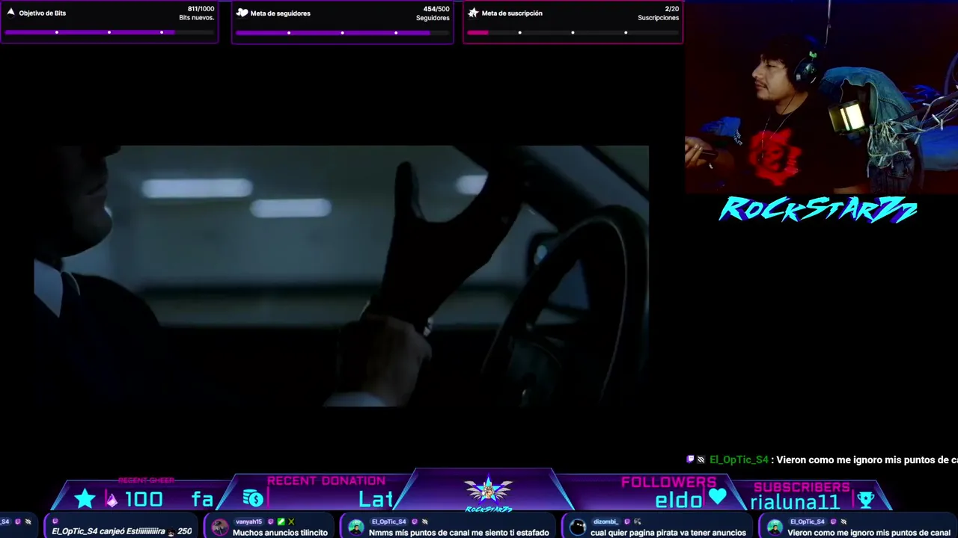Click the followers goal heart icon
Image resolution: width=958 pixels, height=538 pixels.
pos(242,13)
